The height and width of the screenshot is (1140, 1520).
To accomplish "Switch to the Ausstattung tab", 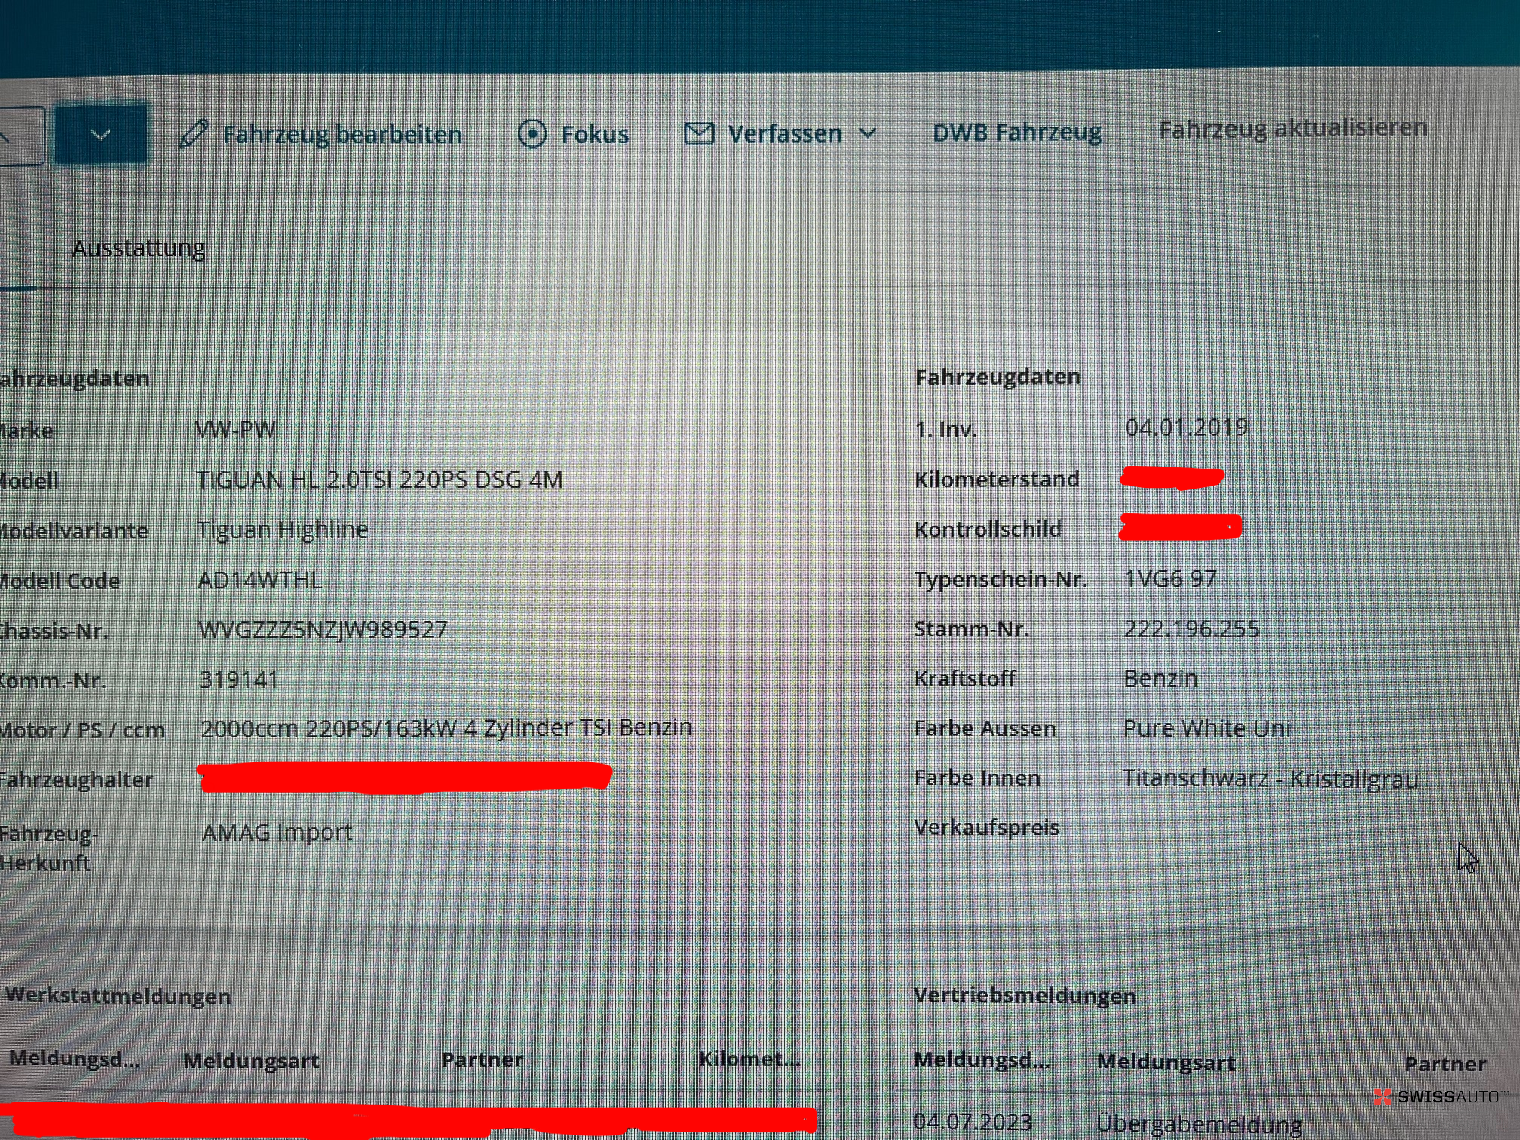I will pyautogui.click(x=139, y=248).
